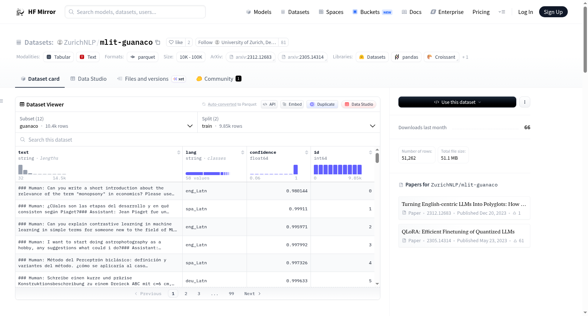This screenshot has width=588, height=316.
Task: Copy dataset name with the copy icon
Action: [x=158, y=42]
